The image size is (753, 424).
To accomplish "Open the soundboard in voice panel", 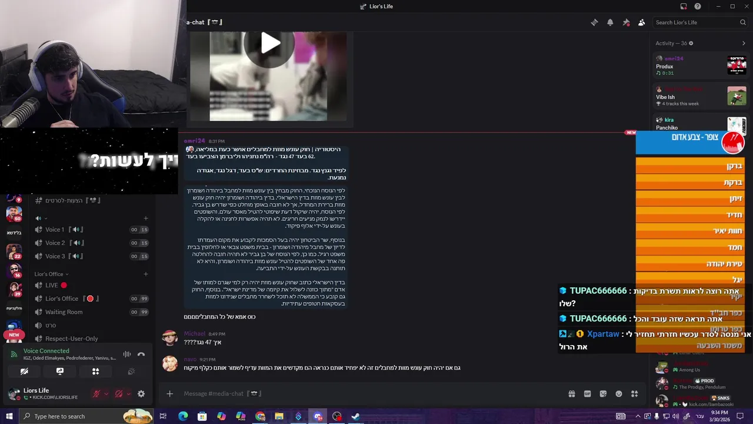I will click(131, 371).
